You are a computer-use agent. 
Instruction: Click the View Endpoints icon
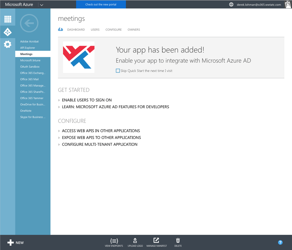(x=114, y=241)
